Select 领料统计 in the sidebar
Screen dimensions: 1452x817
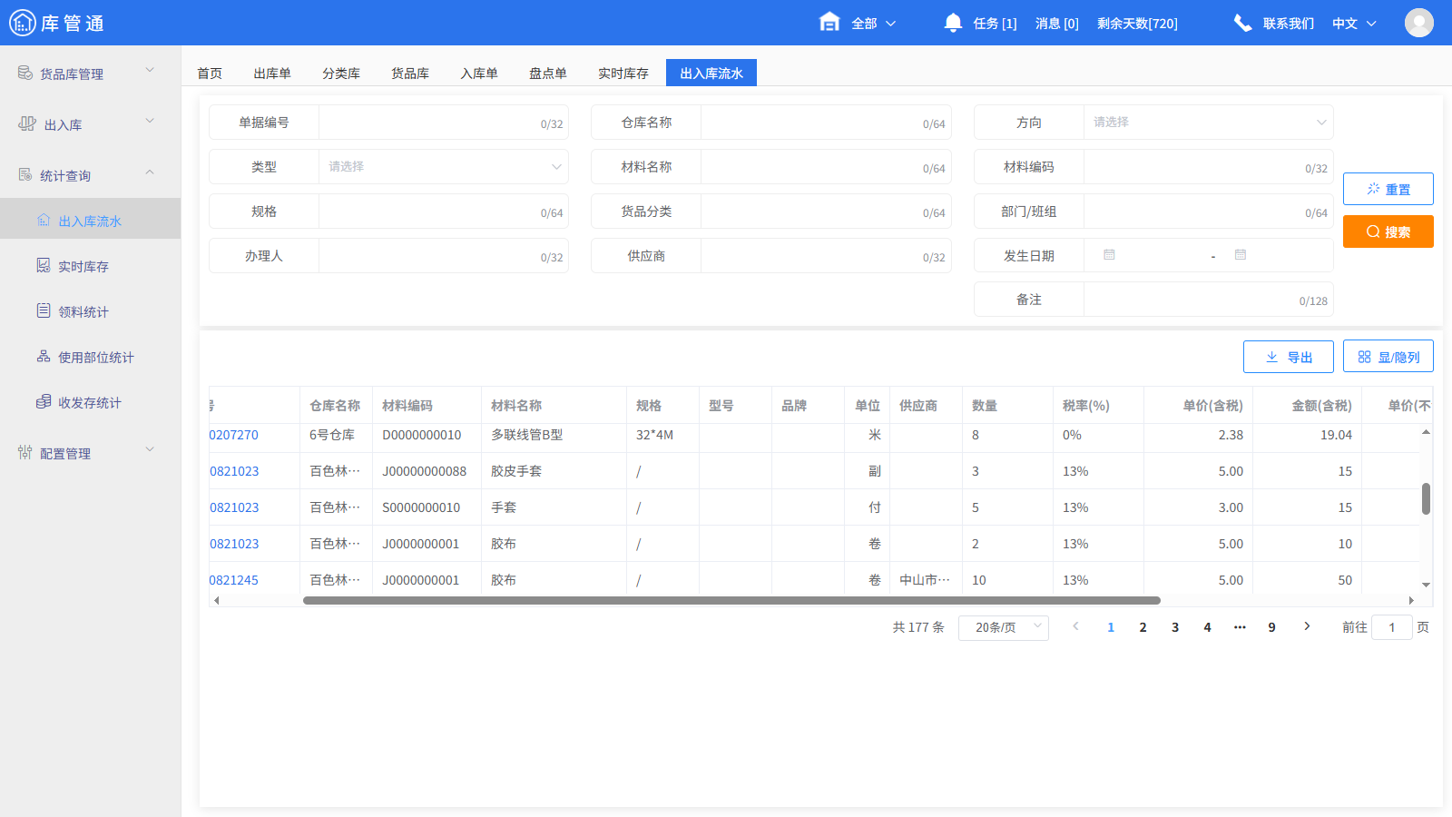coord(82,310)
